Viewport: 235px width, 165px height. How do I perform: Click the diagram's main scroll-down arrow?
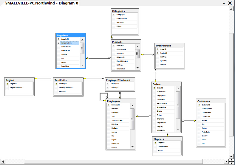coord(231,157)
